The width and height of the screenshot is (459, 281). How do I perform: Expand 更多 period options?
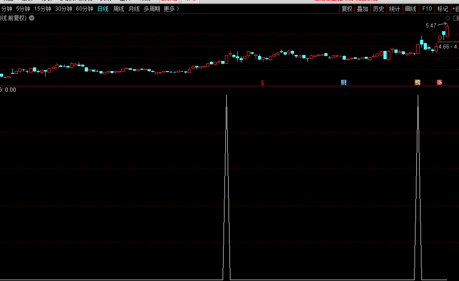(171, 9)
